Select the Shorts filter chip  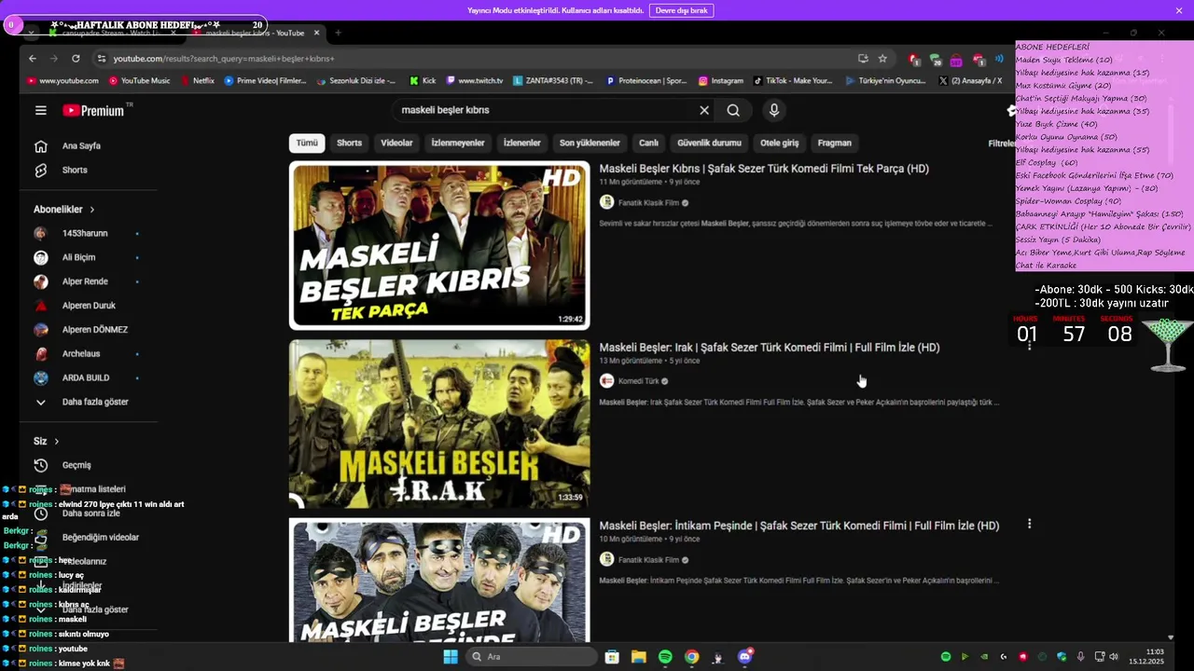(349, 143)
